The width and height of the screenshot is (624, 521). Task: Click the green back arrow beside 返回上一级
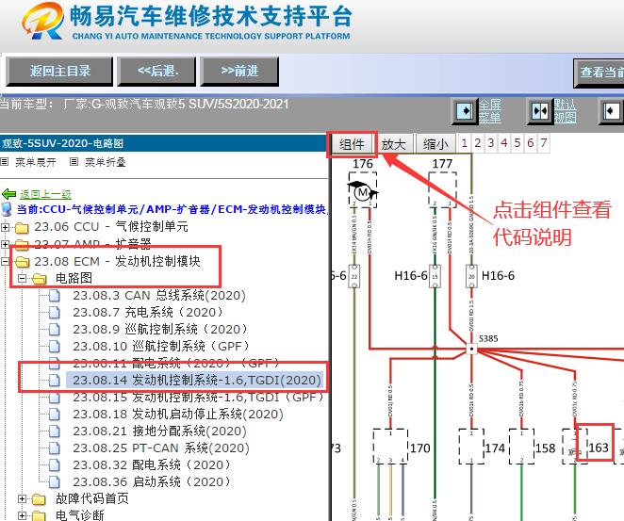pyautogui.click(x=8, y=194)
